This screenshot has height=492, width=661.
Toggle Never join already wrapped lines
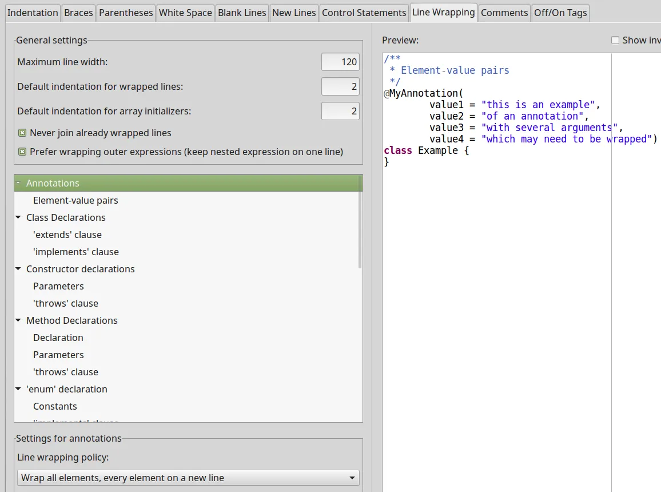click(22, 133)
